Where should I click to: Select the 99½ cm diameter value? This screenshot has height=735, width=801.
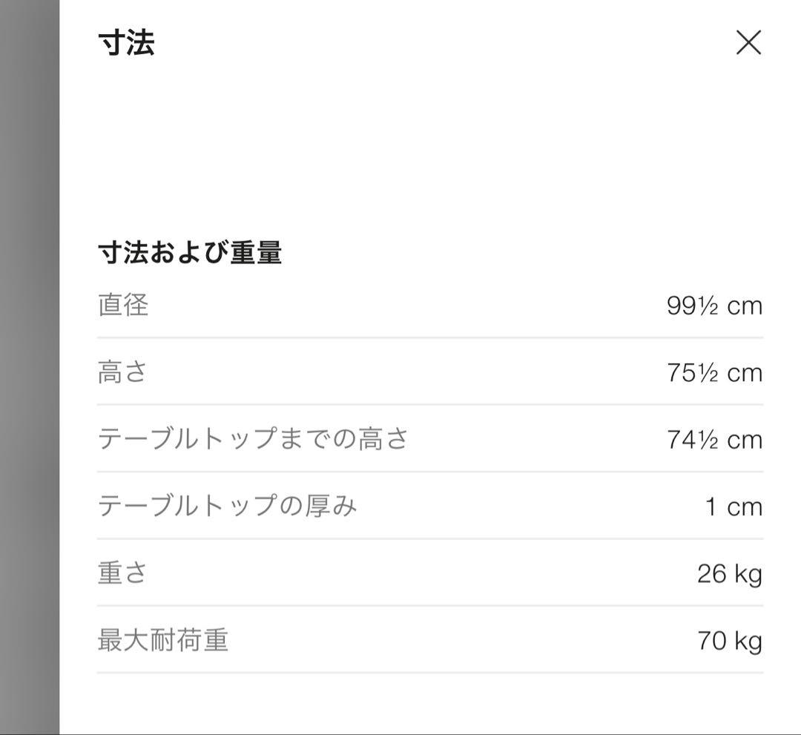(x=714, y=306)
